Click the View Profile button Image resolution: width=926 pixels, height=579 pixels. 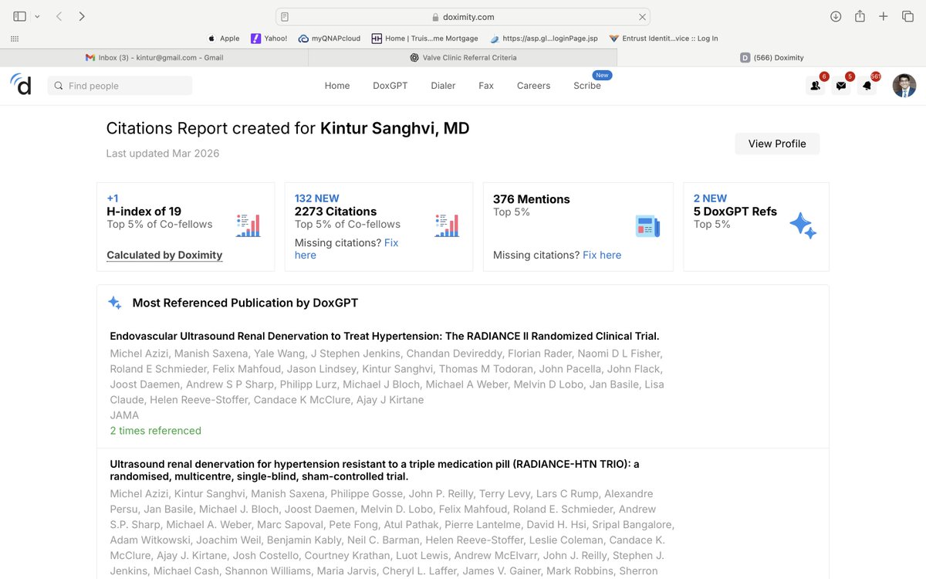777,144
